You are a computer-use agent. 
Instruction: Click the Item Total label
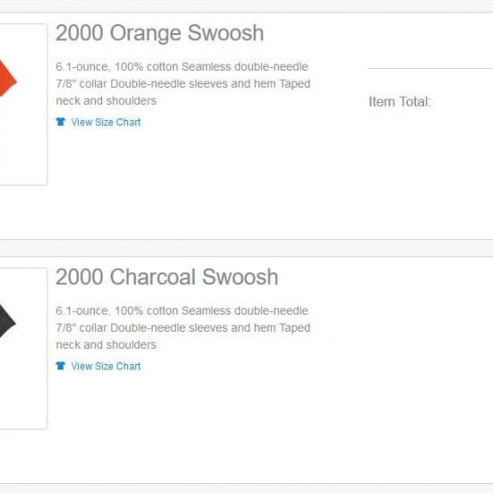pyautogui.click(x=400, y=102)
